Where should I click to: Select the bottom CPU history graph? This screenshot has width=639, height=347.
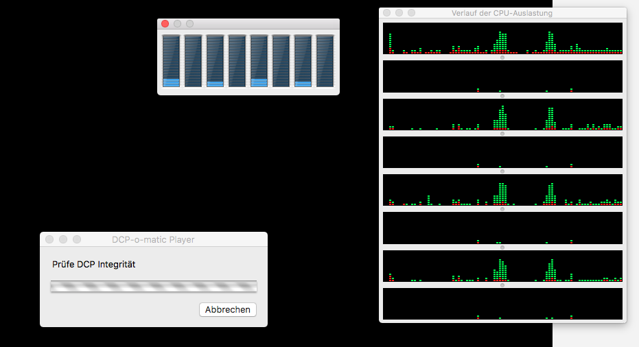tap(502, 304)
